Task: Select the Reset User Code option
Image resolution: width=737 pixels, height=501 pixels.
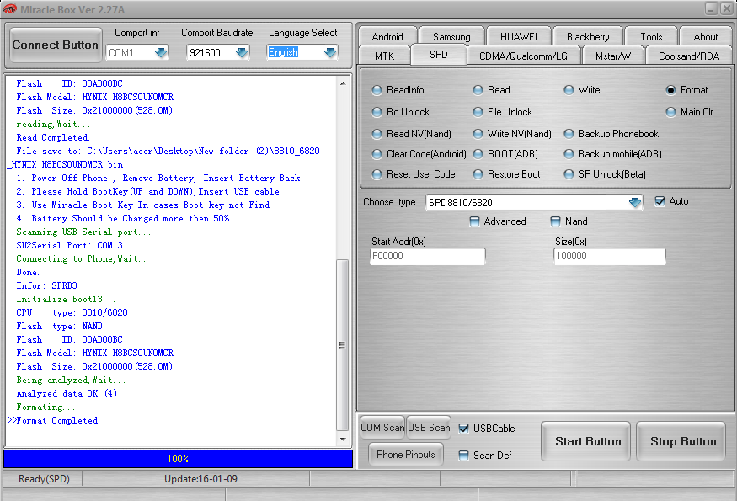Action: tap(377, 174)
